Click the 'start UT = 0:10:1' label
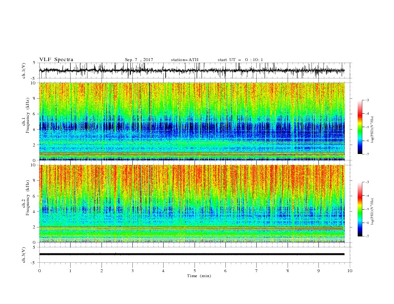Screen dimensions: 394x304 240,60
